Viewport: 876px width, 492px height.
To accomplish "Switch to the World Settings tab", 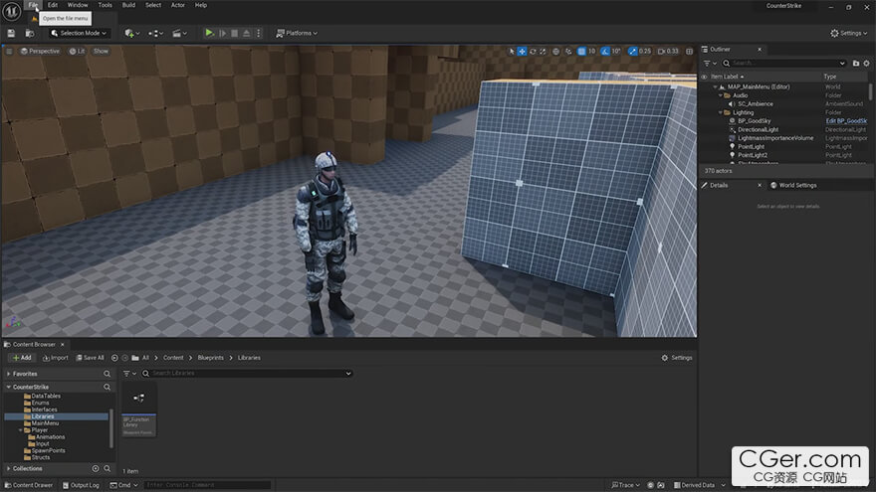I will [793, 185].
